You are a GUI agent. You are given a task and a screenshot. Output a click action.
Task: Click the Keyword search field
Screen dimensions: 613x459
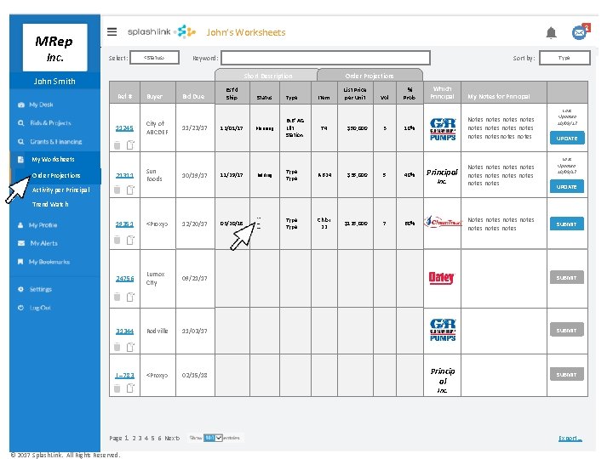pyautogui.click(x=325, y=58)
